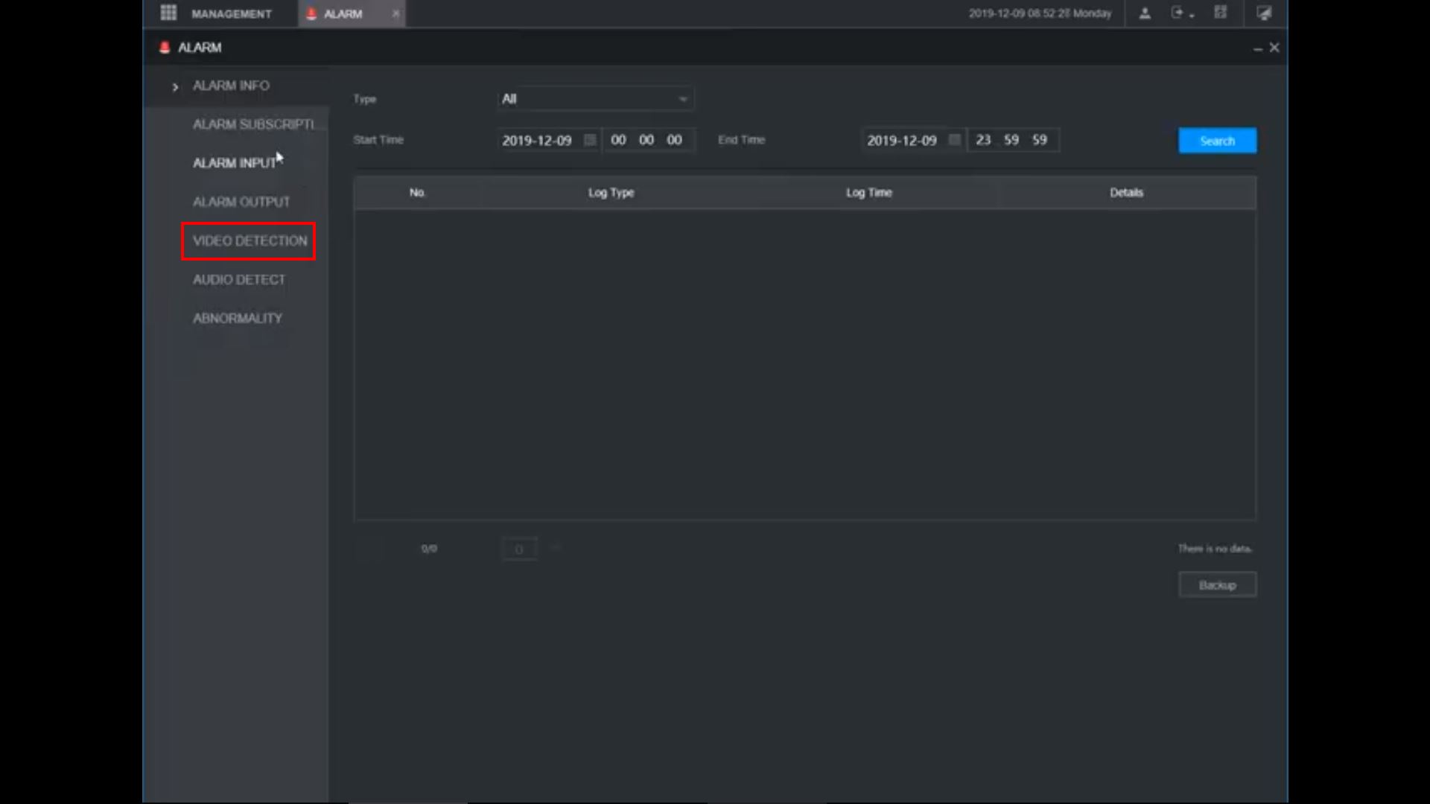Expand the Alarm Info chevron in sidebar

pyautogui.click(x=175, y=87)
